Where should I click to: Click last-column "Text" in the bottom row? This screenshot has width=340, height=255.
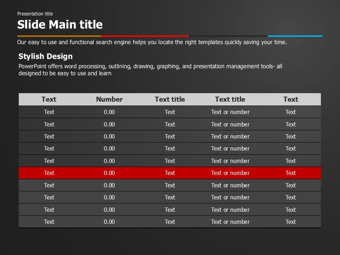(x=290, y=222)
